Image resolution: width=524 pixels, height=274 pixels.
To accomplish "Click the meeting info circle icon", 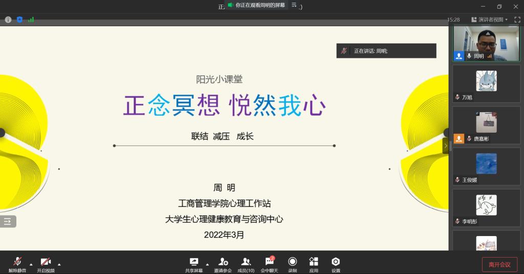I will pos(8,19).
